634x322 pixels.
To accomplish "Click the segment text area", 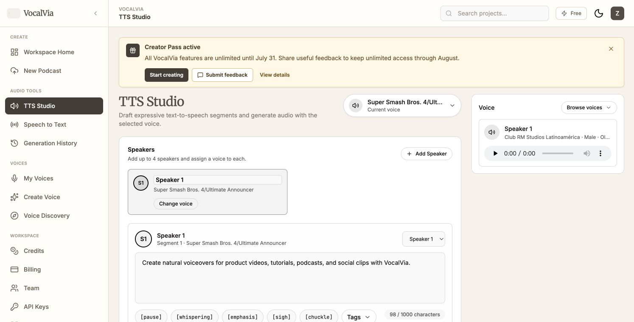I will (x=290, y=278).
